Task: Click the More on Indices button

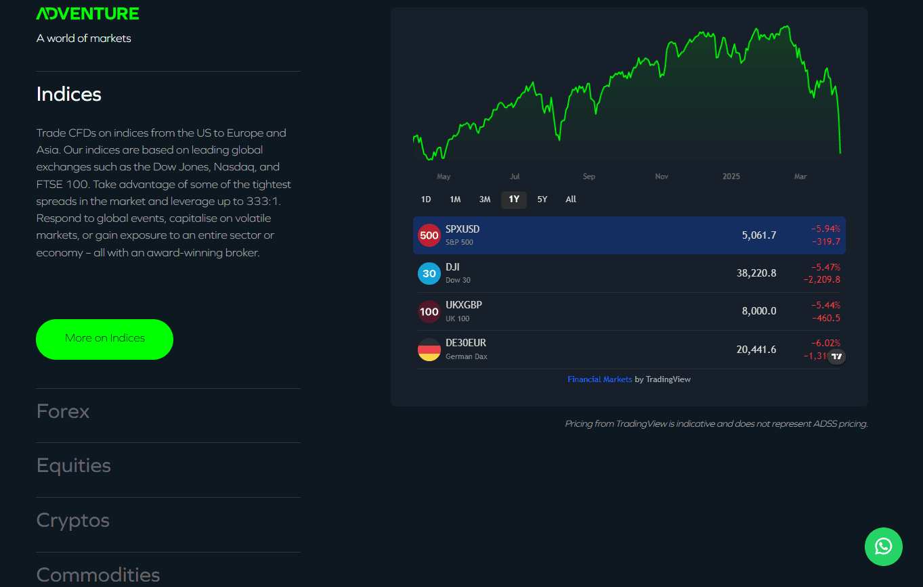Action: coord(104,339)
